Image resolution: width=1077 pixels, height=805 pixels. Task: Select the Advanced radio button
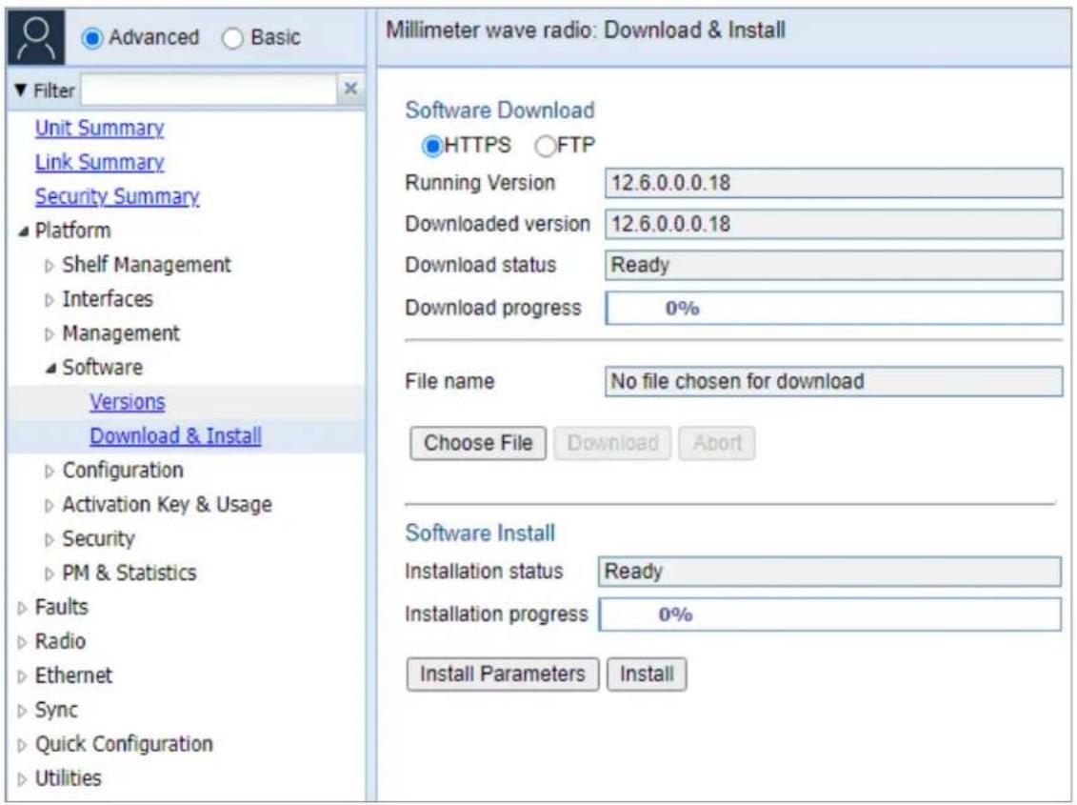click(x=92, y=38)
